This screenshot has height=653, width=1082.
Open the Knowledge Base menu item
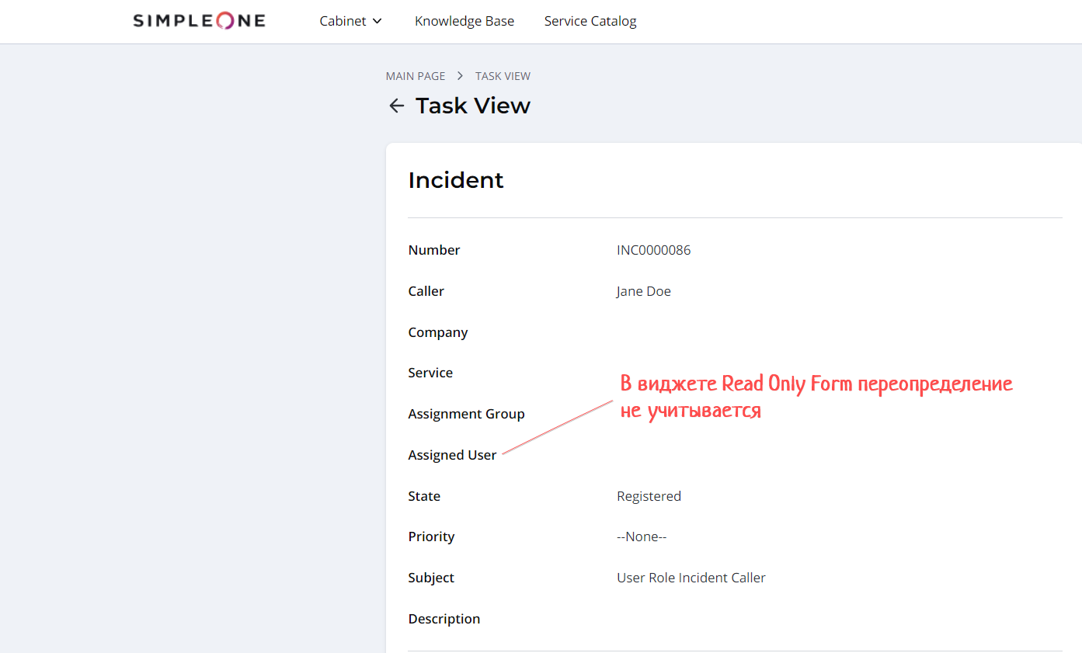point(464,21)
